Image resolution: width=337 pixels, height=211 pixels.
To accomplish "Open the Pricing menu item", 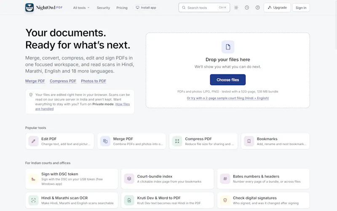I will (x=122, y=8).
